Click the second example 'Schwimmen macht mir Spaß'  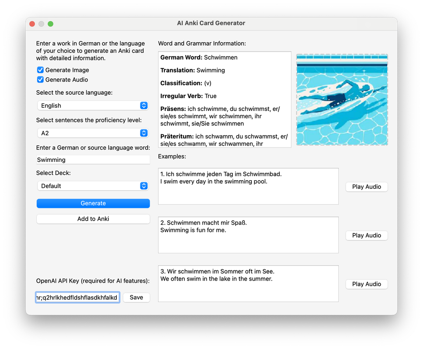tap(248, 235)
